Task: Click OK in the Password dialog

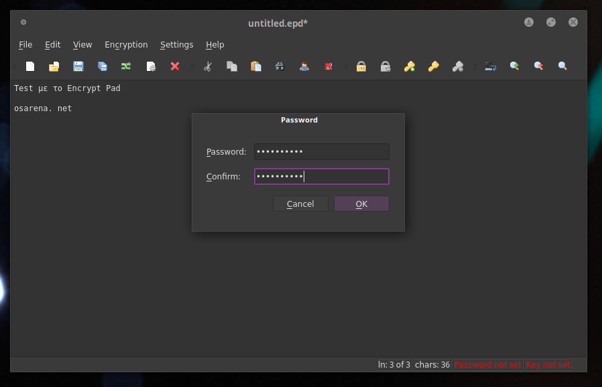Action: point(361,204)
